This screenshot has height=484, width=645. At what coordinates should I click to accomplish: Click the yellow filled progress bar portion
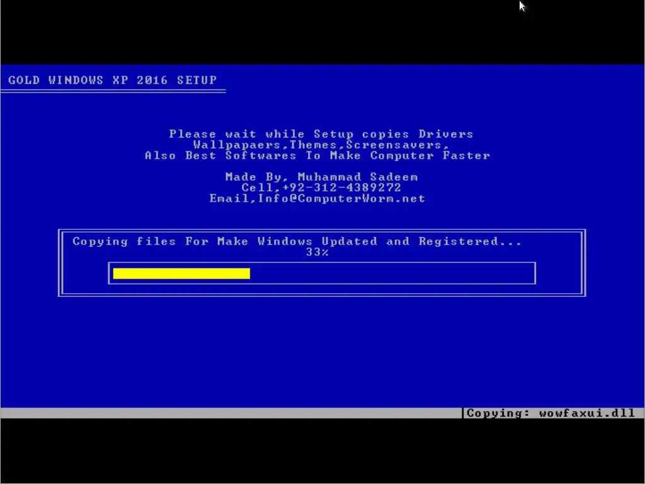point(181,274)
